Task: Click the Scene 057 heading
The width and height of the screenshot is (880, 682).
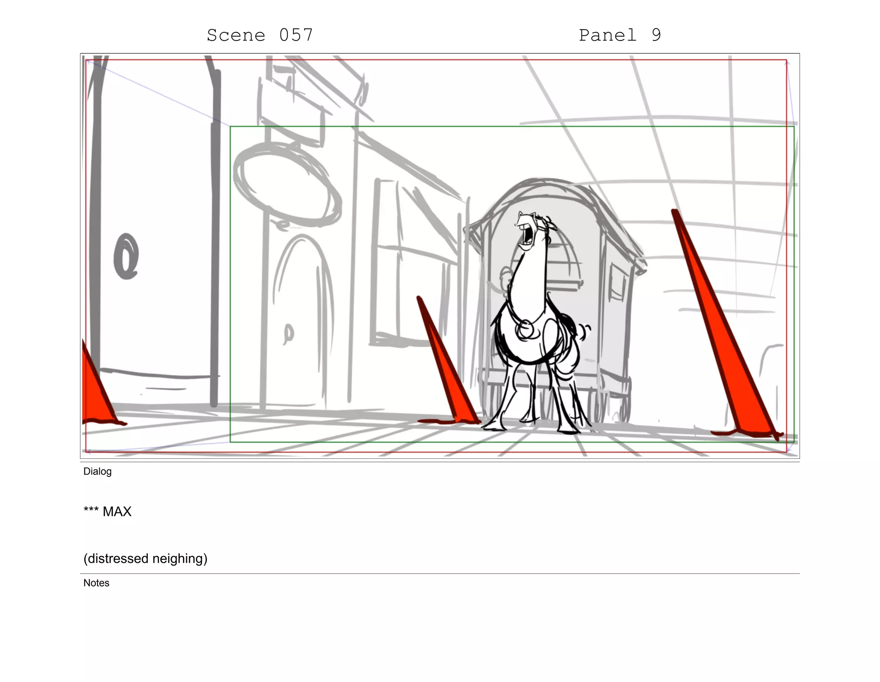Action: pos(260,35)
